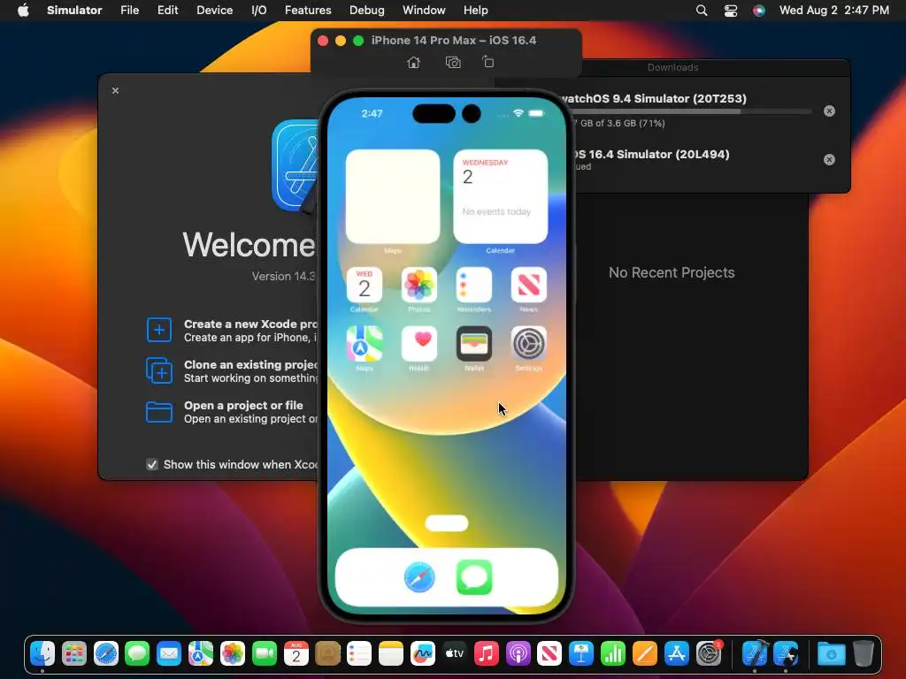The height and width of the screenshot is (679, 906).
Task: Open the Window menu
Action: (x=424, y=10)
